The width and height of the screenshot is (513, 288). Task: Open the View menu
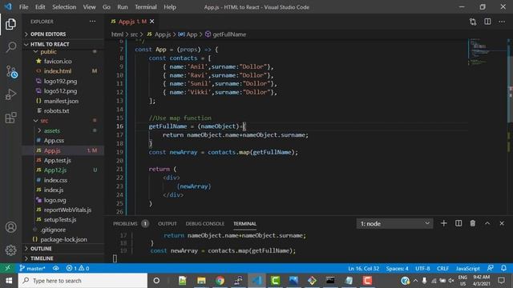(89, 7)
